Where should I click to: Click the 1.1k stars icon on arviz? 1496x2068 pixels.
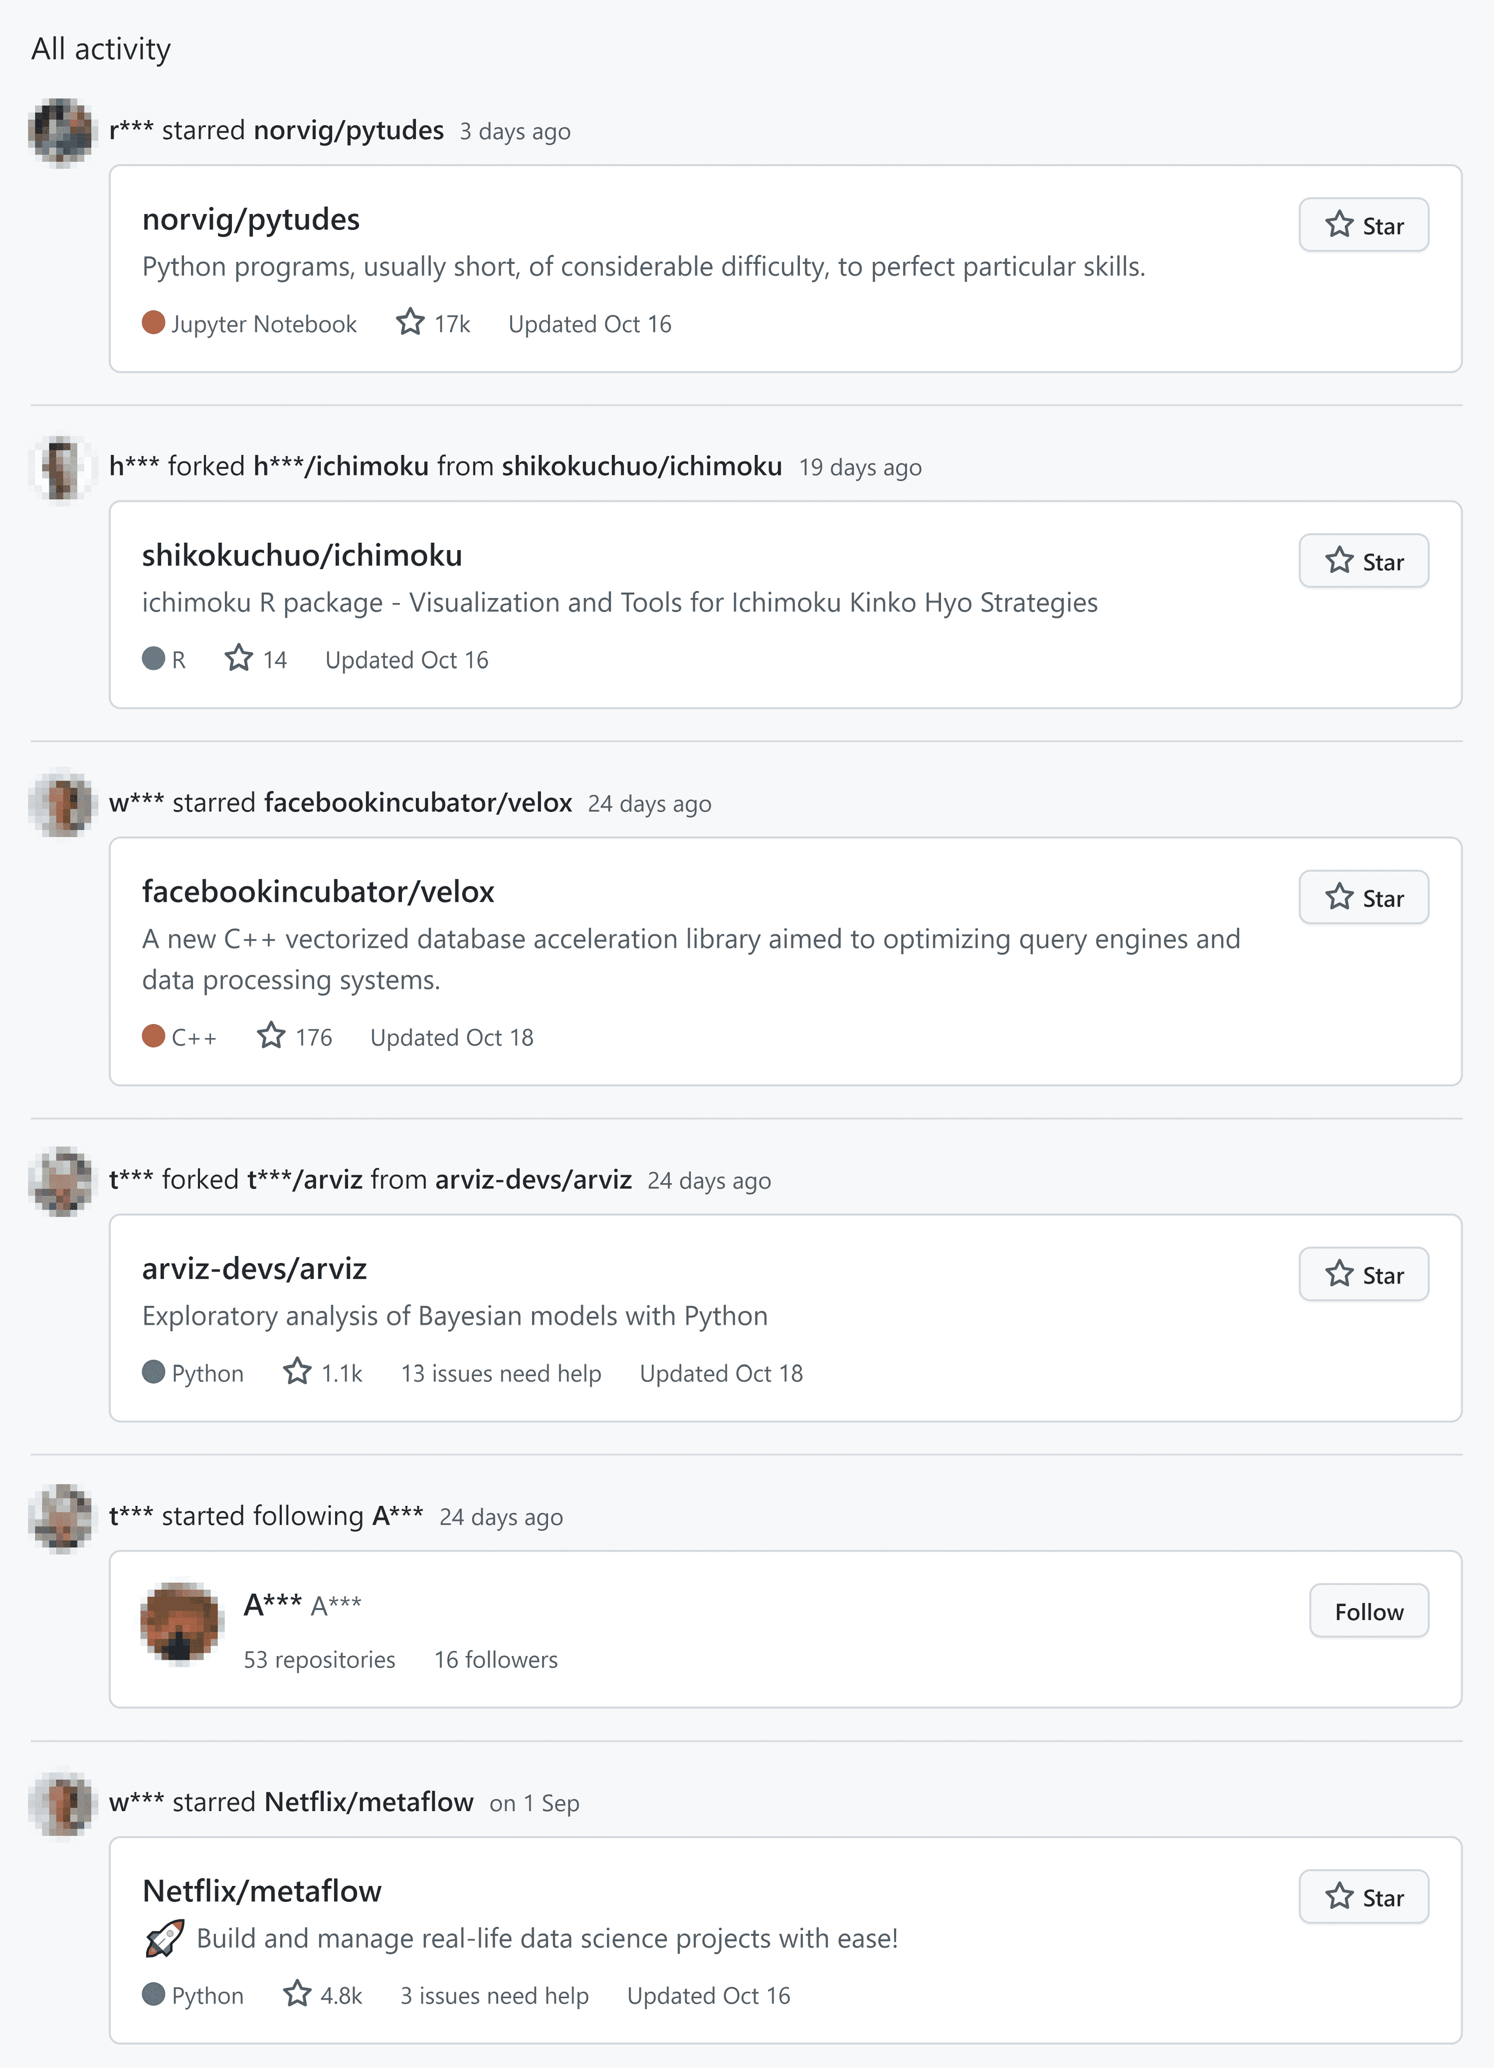[297, 1372]
